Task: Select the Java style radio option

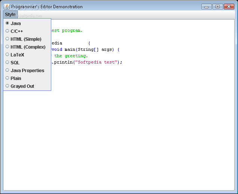Action: 27,23
